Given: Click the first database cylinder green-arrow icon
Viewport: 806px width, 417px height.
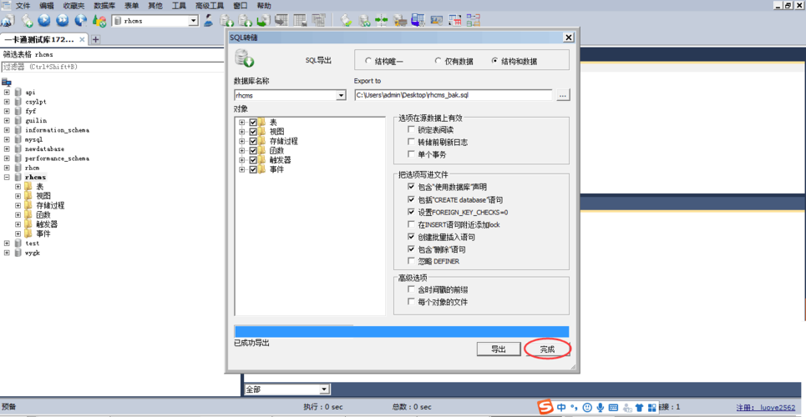Looking at the screenshot, I should click(x=227, y=21).
